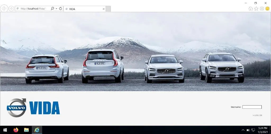Open a new blank tab
The image size is (271, 134).
tap(108, 9)
